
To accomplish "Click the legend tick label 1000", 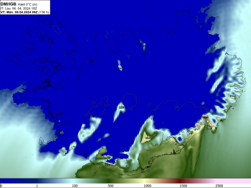I will coord(147,186).
